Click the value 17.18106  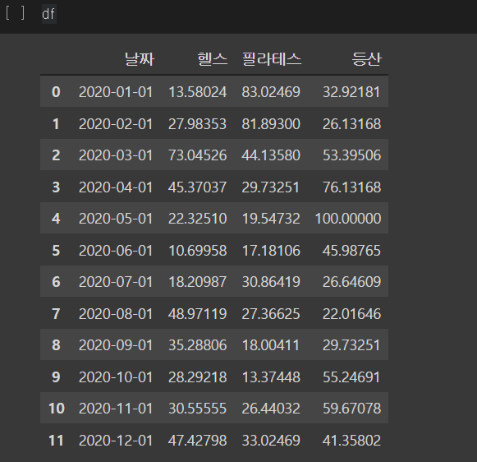point(271,251)
